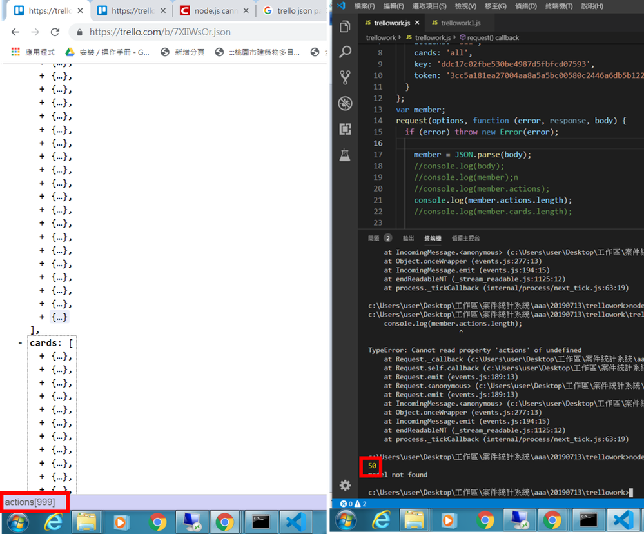Close the node.js cann... Chrome tab
This screenshot has width=644, height=534.
pos(246,11)
